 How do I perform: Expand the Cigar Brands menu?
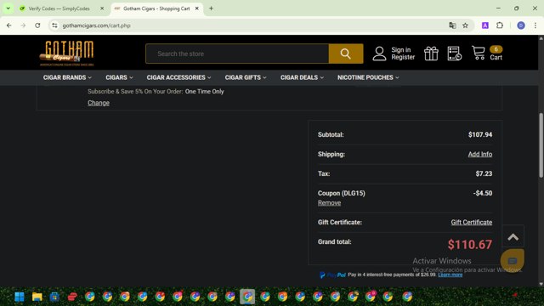pyautogui.click(x=67, y=77)
